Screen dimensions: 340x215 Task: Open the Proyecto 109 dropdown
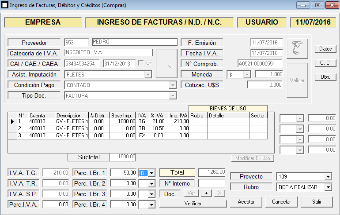[x=328, y=177]
